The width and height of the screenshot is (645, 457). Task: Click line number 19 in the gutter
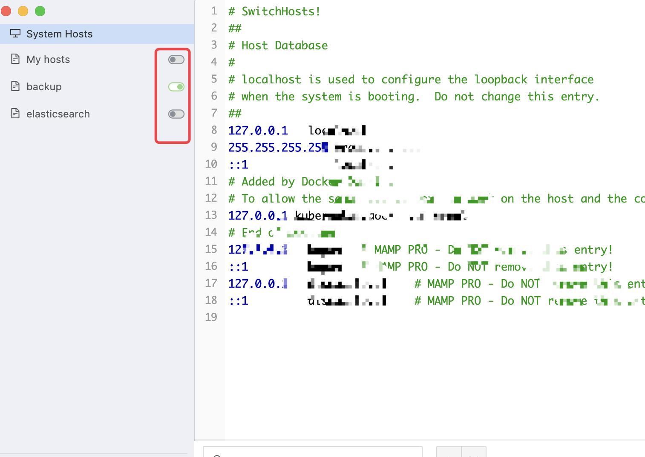click(211, 317)
